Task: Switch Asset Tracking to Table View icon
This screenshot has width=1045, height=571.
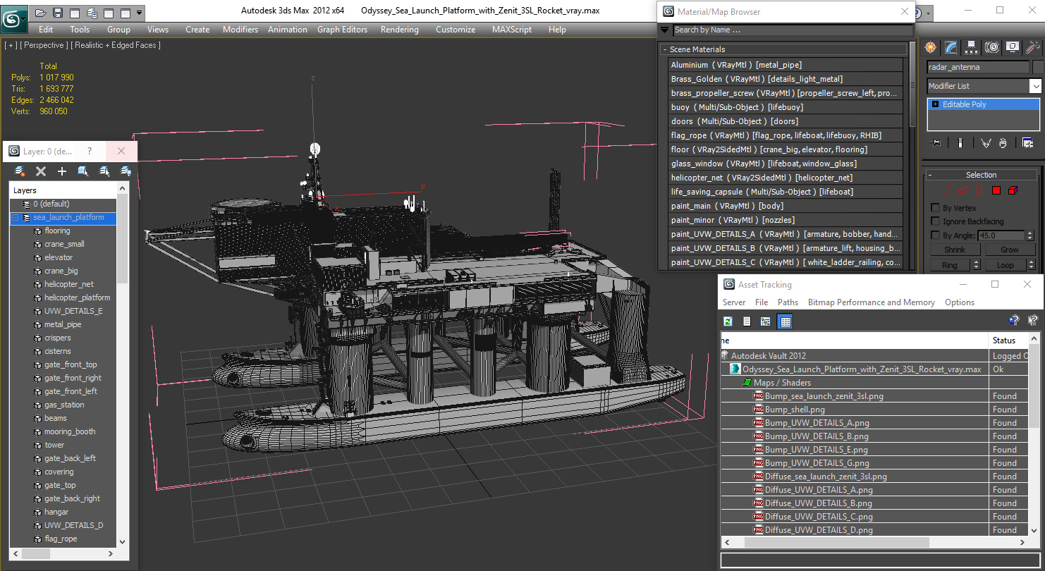Action: [785, 321]
